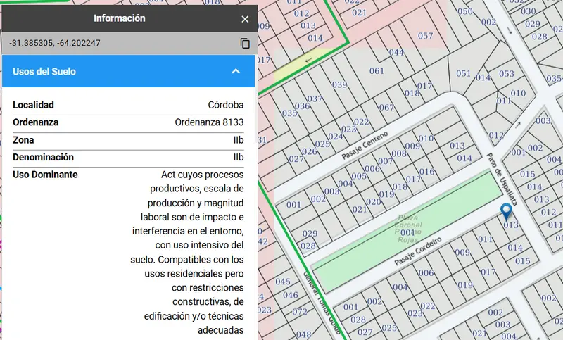563x340 pixels.
Task: Close the Información panel
Action: point(245,19)
